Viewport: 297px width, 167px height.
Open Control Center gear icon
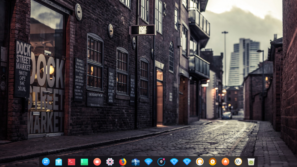[x=110, y=162]
